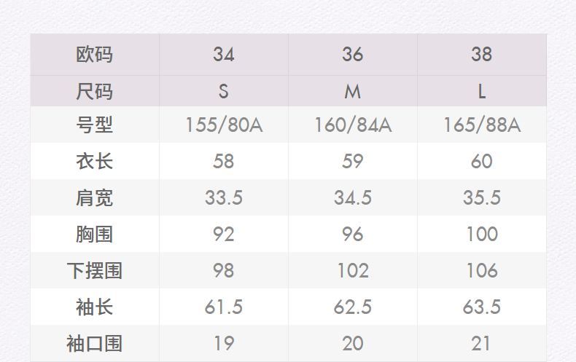Viewport: 576px width, 362px height.
Task: Select sleeve length value 61.5
Action: 224,307
